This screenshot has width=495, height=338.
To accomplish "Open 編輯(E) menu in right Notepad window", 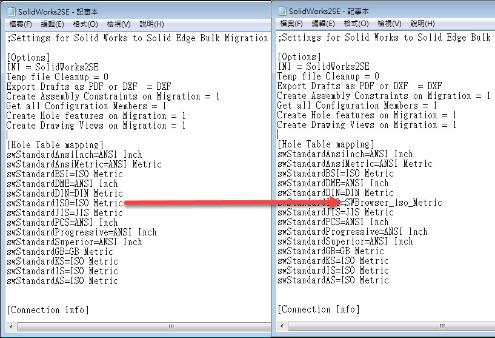I will (x=324, y=24).
